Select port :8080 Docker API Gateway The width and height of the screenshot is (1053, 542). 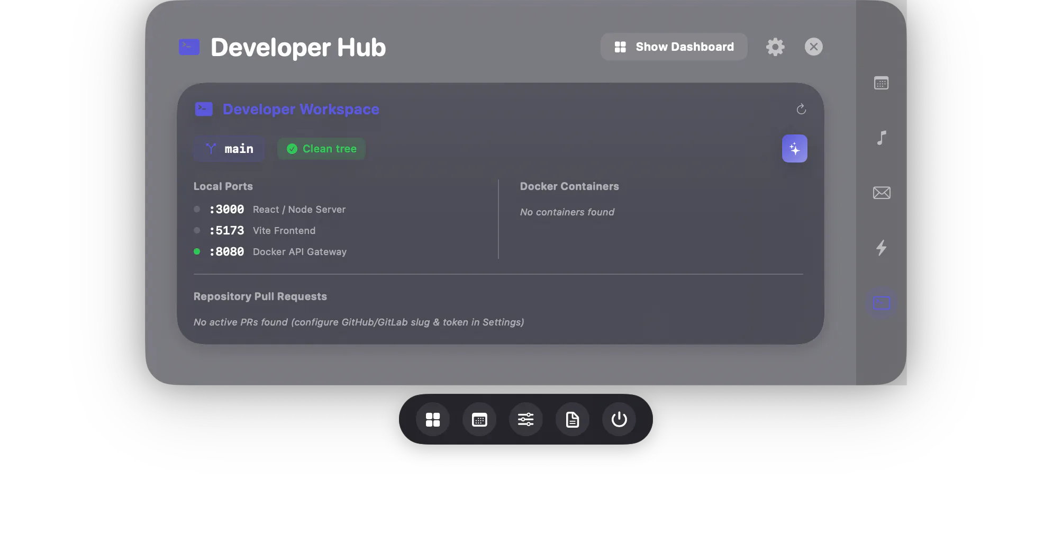click(x=270, y=252)
